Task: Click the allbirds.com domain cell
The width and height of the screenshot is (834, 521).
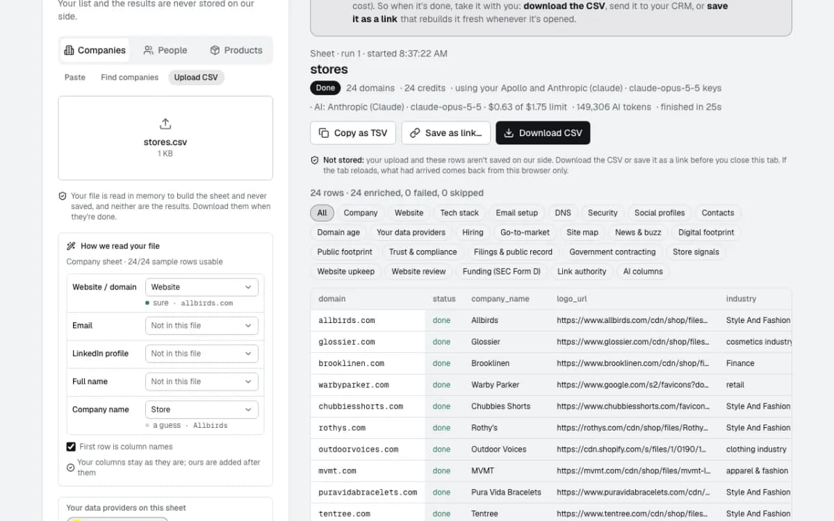Action: tap(368, 320)
